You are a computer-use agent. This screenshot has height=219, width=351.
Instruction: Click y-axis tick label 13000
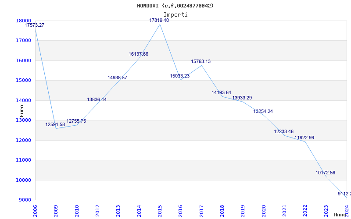[23, 120]
